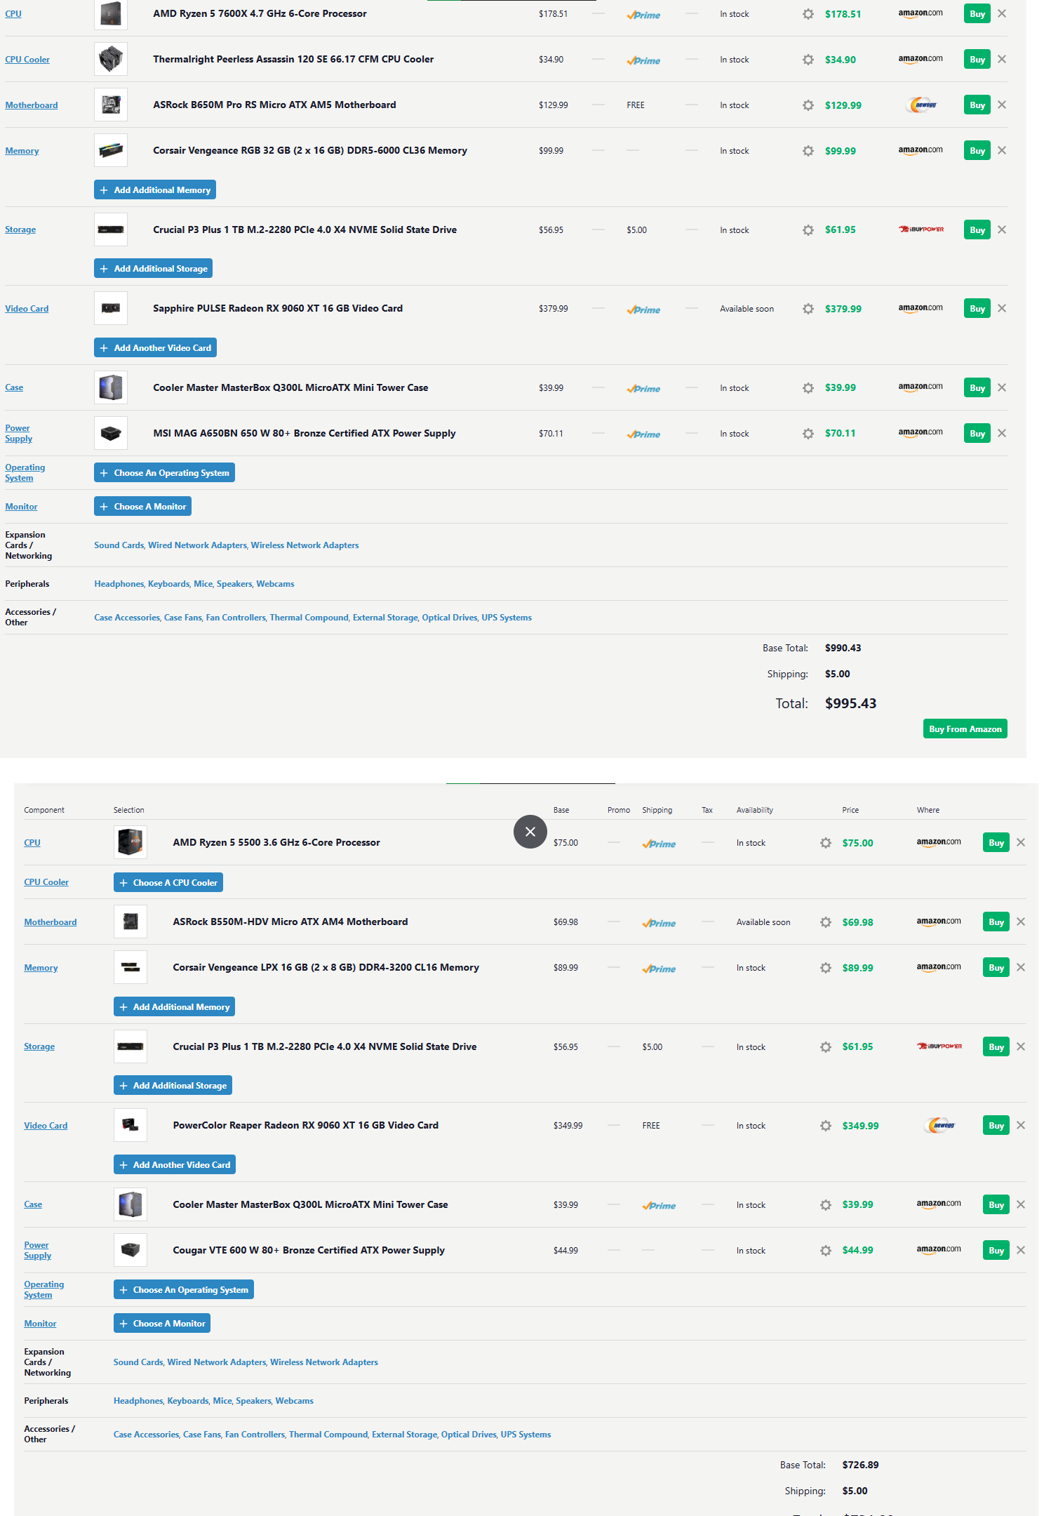Open PowerColor Reaper video card thumbnail

click(x=130, y=1125)
